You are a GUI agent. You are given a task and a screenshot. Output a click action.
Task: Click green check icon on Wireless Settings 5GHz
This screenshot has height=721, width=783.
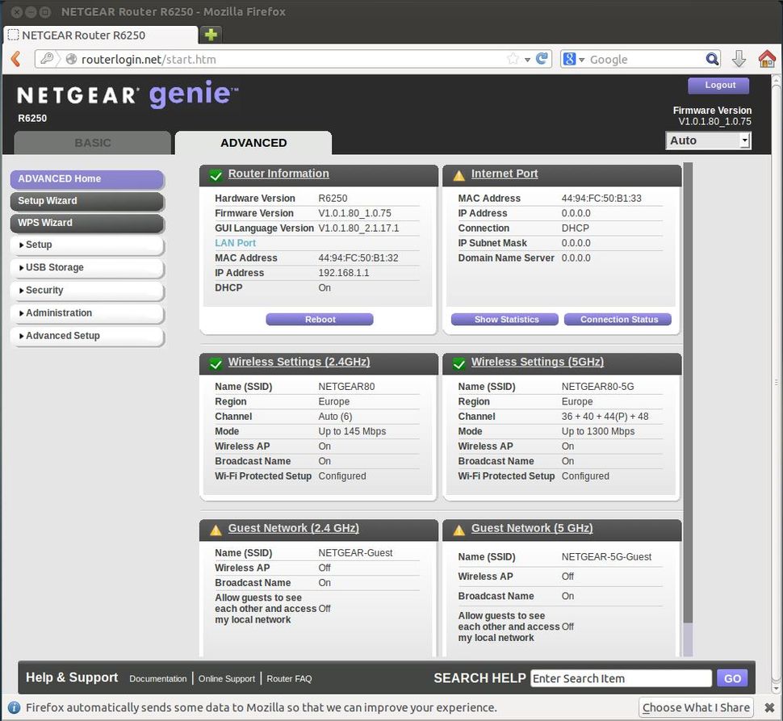pos(459,363)
